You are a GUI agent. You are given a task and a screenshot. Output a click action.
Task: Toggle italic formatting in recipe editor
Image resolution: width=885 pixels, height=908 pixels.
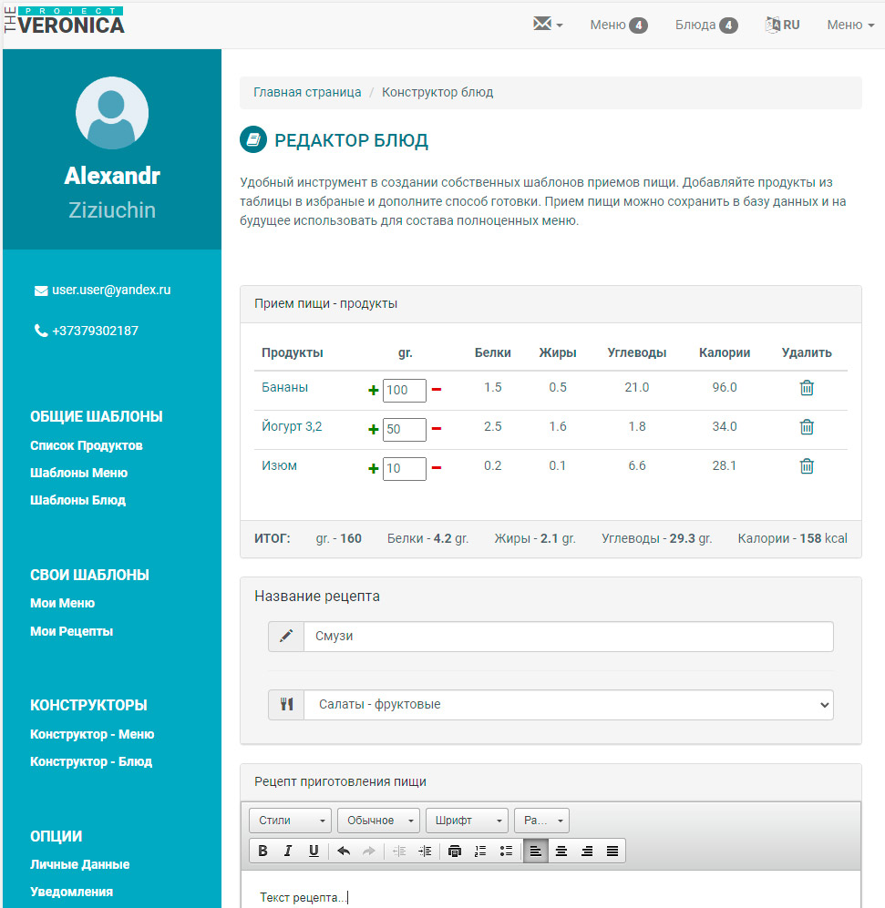point(288,852)
